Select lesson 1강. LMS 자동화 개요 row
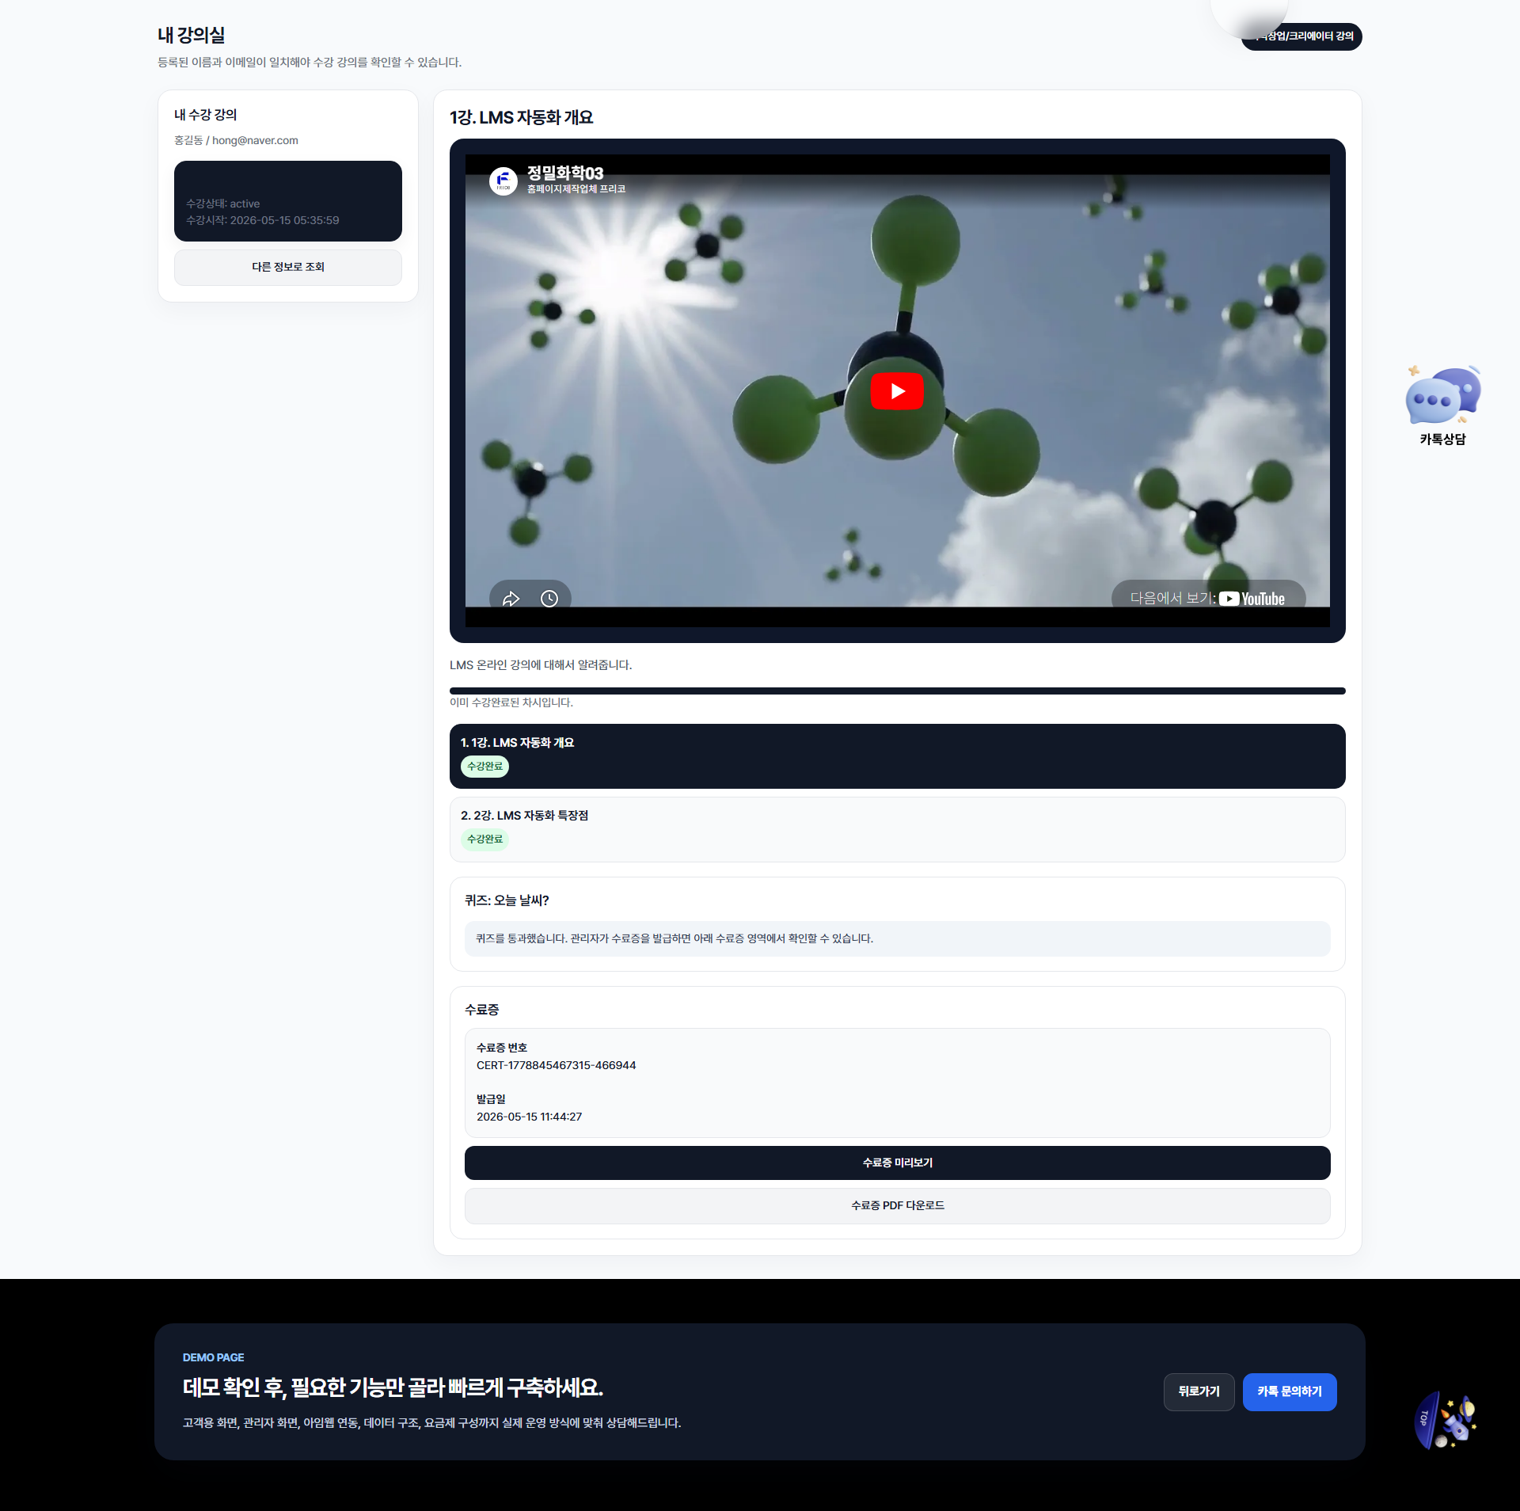This screenshot has width=1520, height=1511. tap(897, 755)
